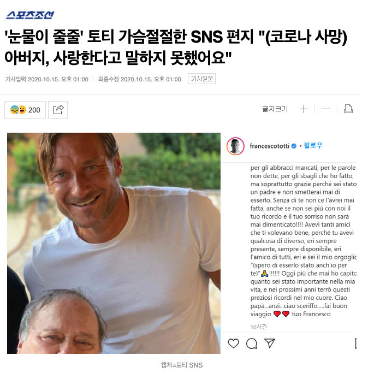This screenshot has height=373, width=368.
Task: Click the emoji reaction button showing 200
Action: click(x=25, y=110)
